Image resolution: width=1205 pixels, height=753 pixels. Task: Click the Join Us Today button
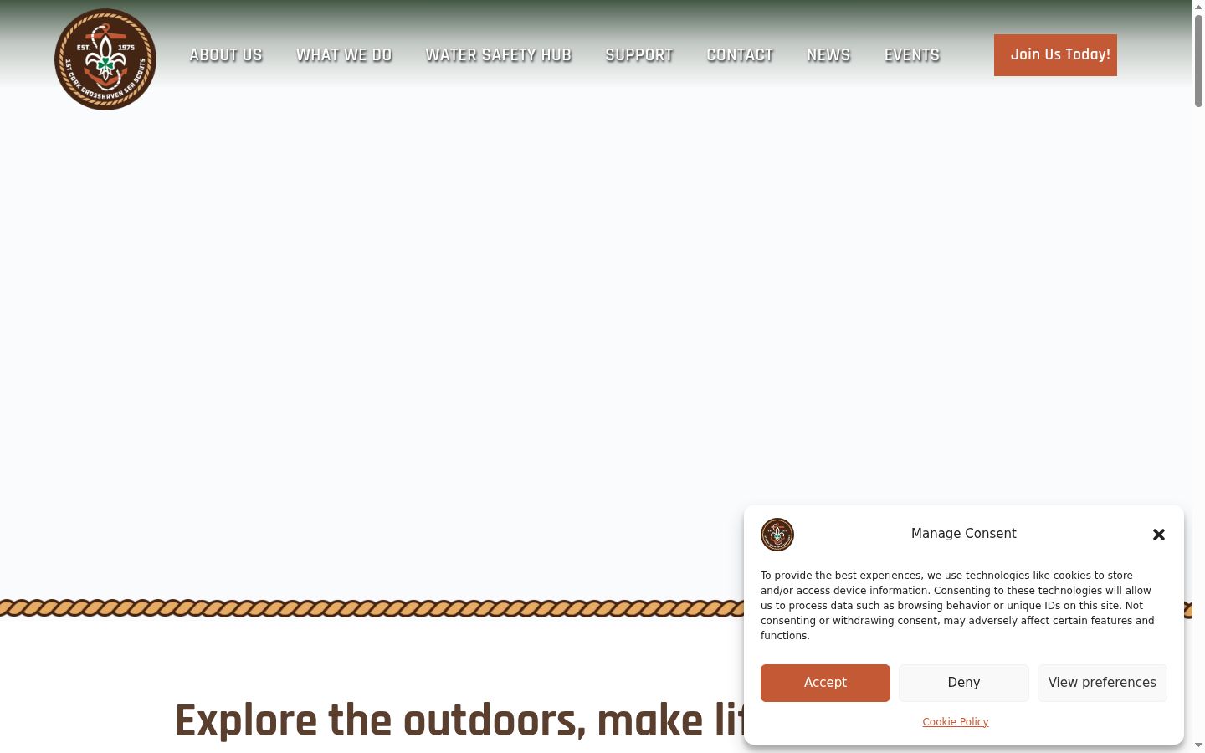point(1055,55)
